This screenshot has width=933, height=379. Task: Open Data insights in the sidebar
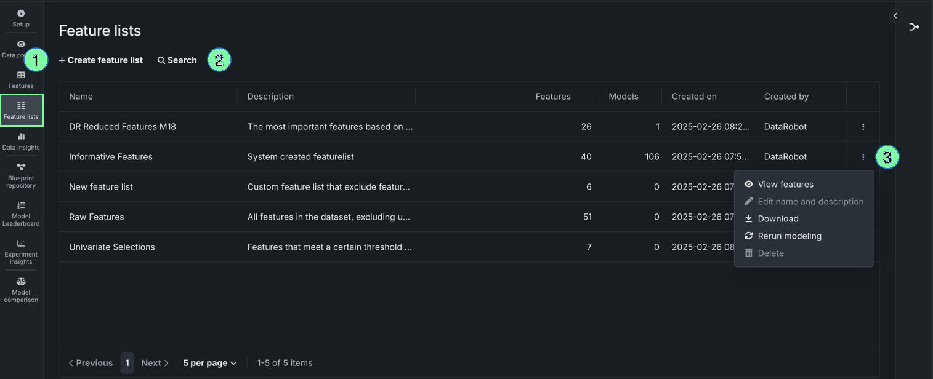click(x=21, y=141)
